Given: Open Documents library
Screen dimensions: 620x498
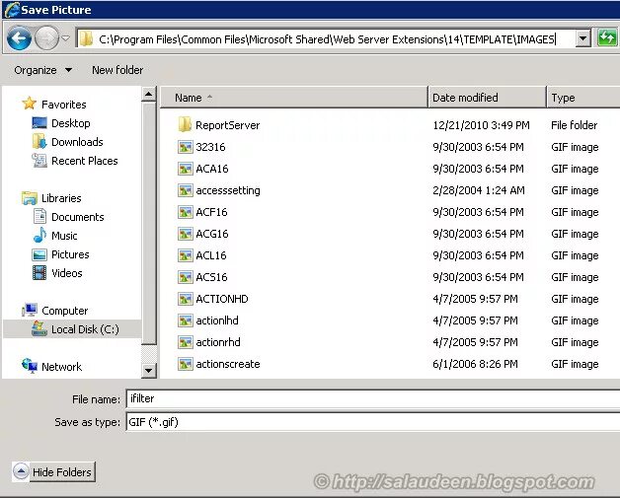Looking at the screenshot, I should pyautogui.click(x=77, y=217).
